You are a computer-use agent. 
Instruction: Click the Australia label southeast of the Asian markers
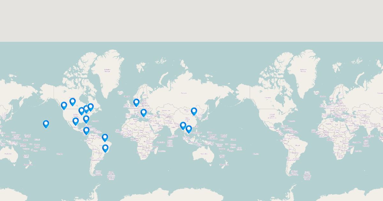204,154
